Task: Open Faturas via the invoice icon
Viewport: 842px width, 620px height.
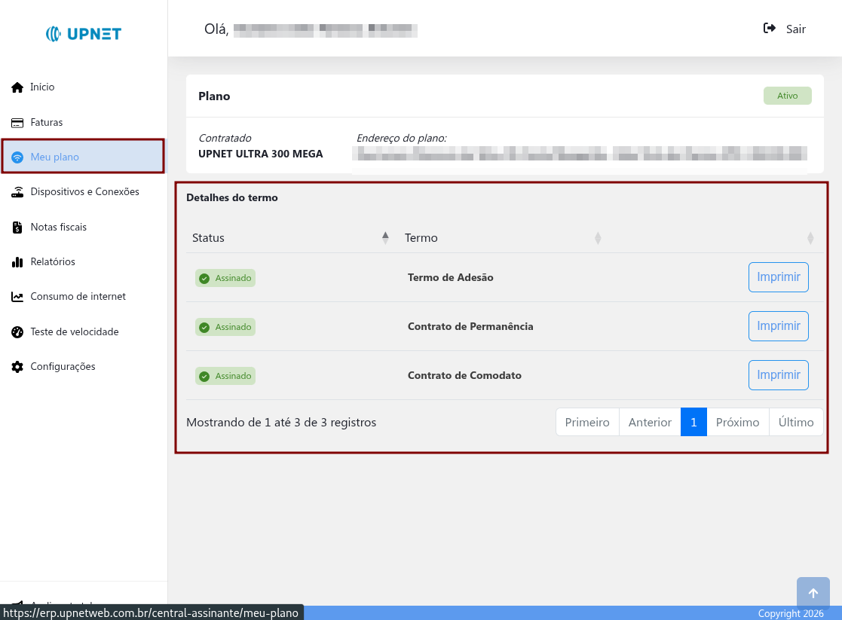Action: click(17, 121)
